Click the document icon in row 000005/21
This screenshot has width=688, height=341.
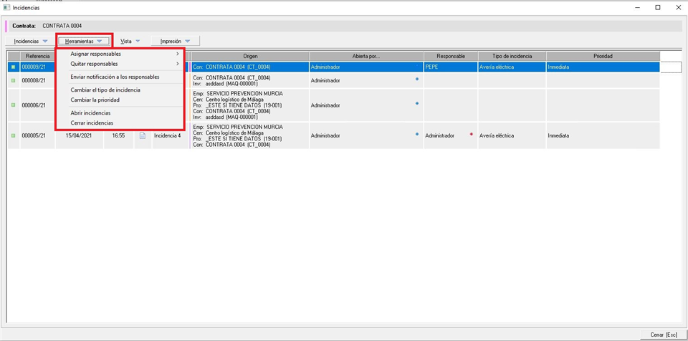point(142,135)
